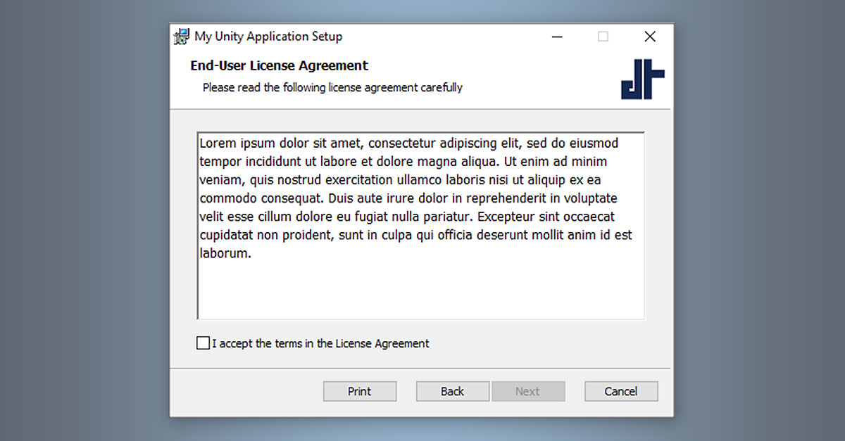Go to the previous step with Back
This screenshot has height=441, width=845.
click(453, 391)
